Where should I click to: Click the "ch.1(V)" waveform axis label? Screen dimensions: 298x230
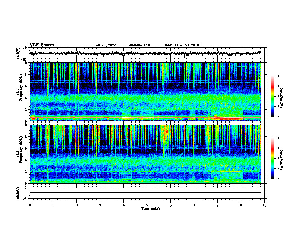click(18, 53)
